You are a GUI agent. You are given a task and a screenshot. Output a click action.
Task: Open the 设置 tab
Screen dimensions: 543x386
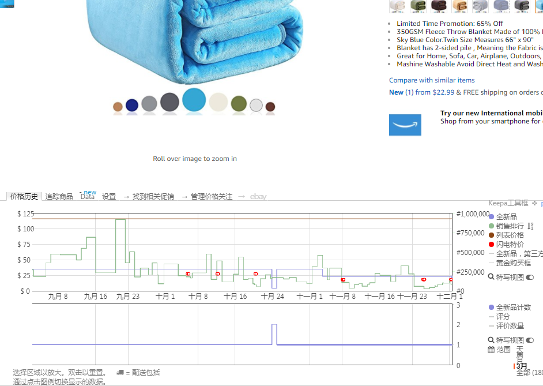109,197
